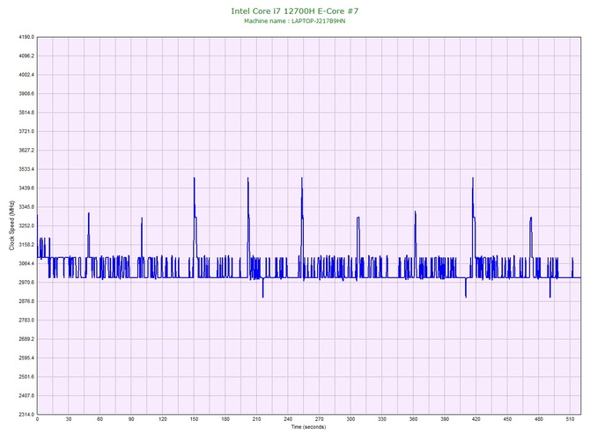The image size is (590, 442).
Task: Click the 330 tick on the time axis
Action: coord(382,419)
